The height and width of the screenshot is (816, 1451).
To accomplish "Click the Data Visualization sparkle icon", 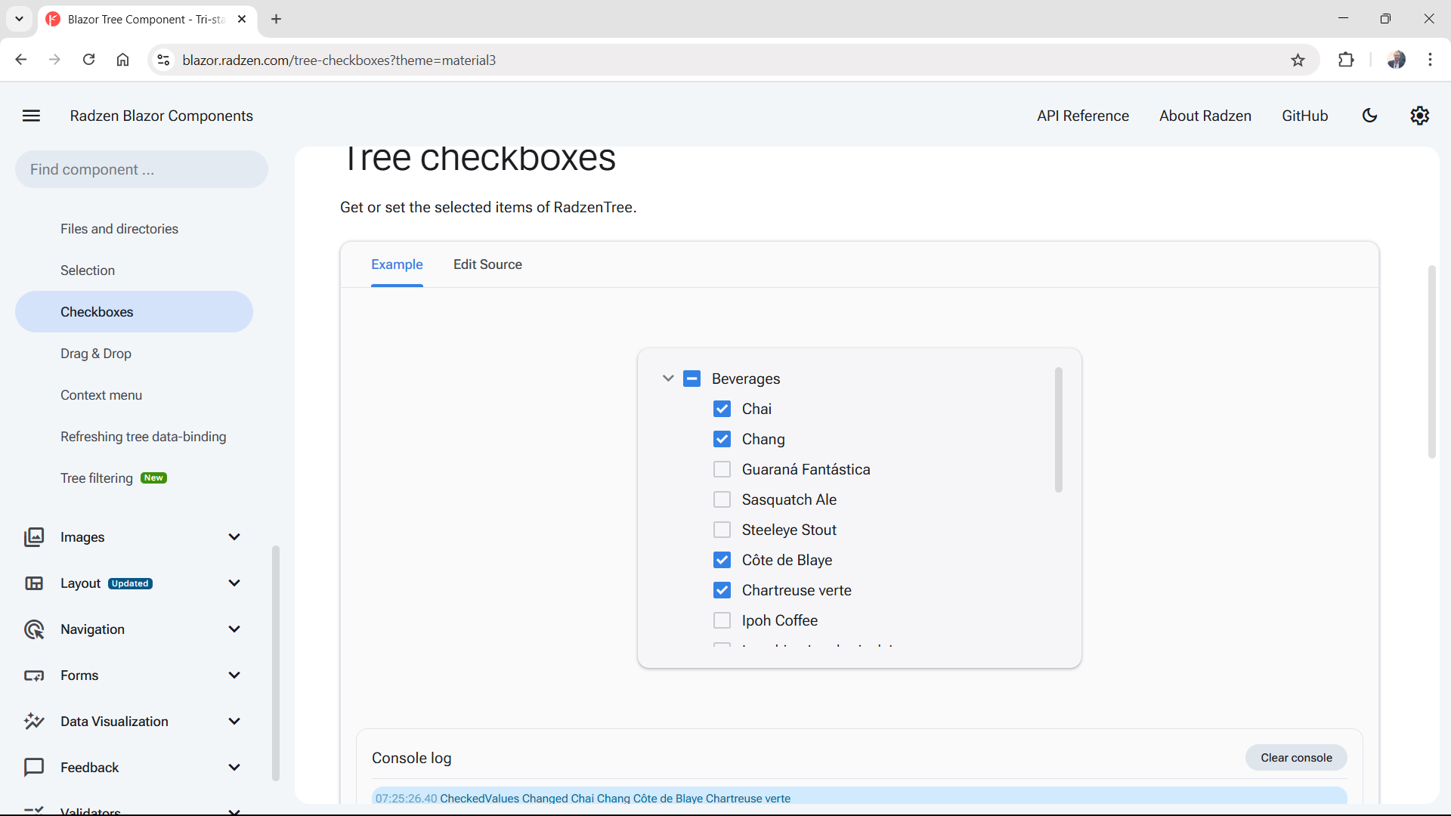I will [35, 721].
